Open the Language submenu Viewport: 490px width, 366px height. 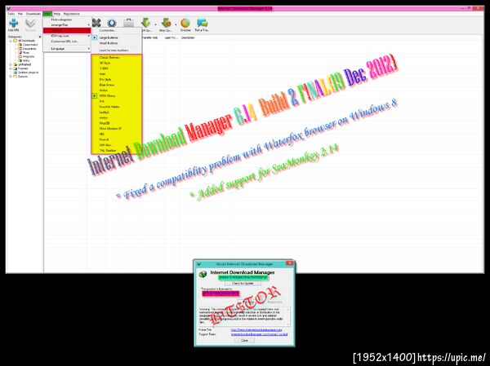[67, 49]
